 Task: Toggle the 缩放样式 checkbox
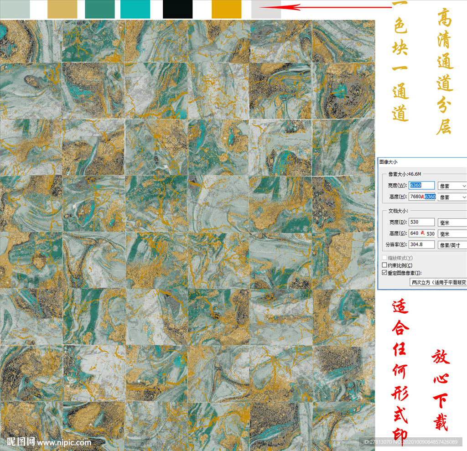click(x=384, y=258)
